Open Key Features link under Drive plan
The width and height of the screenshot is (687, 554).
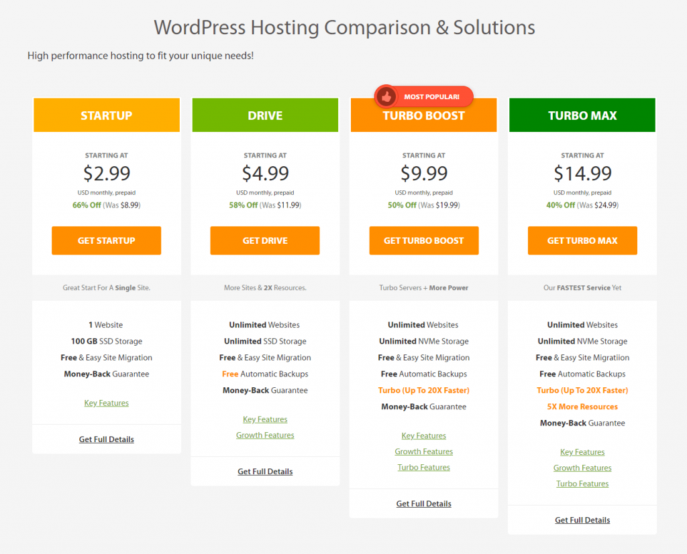pyautogui.click(x=265, y=419)
